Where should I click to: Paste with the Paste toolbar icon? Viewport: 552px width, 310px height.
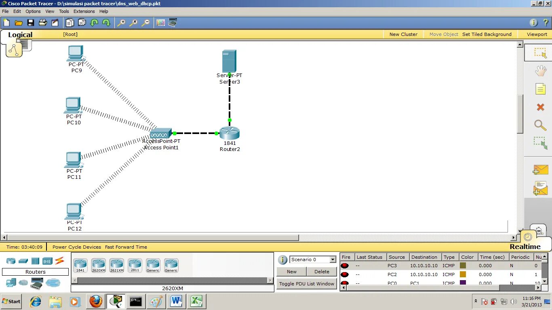pos(82,23)
